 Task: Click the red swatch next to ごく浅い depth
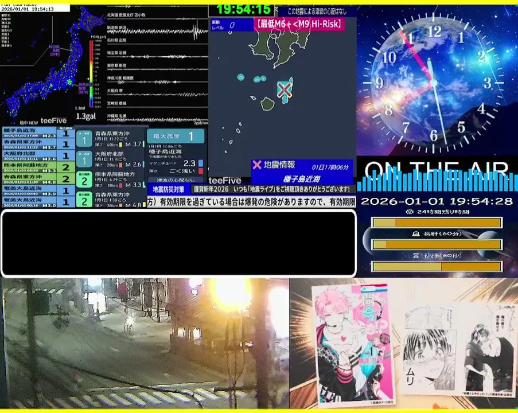click(201, 171)
